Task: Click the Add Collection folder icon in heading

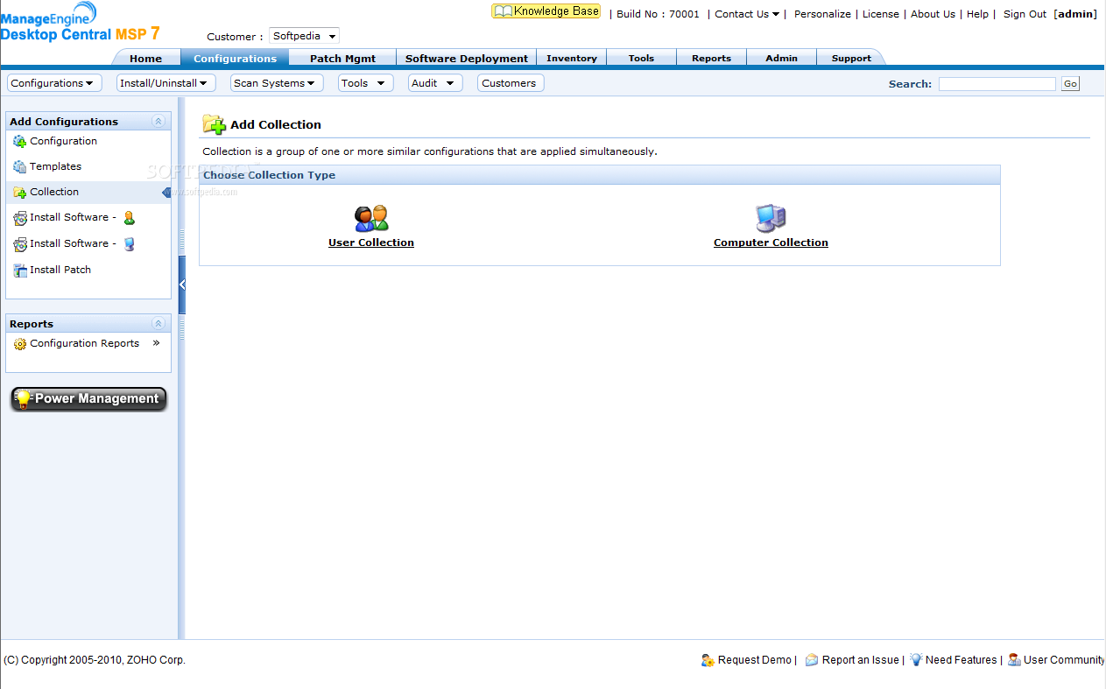Action: click(214, 124)
